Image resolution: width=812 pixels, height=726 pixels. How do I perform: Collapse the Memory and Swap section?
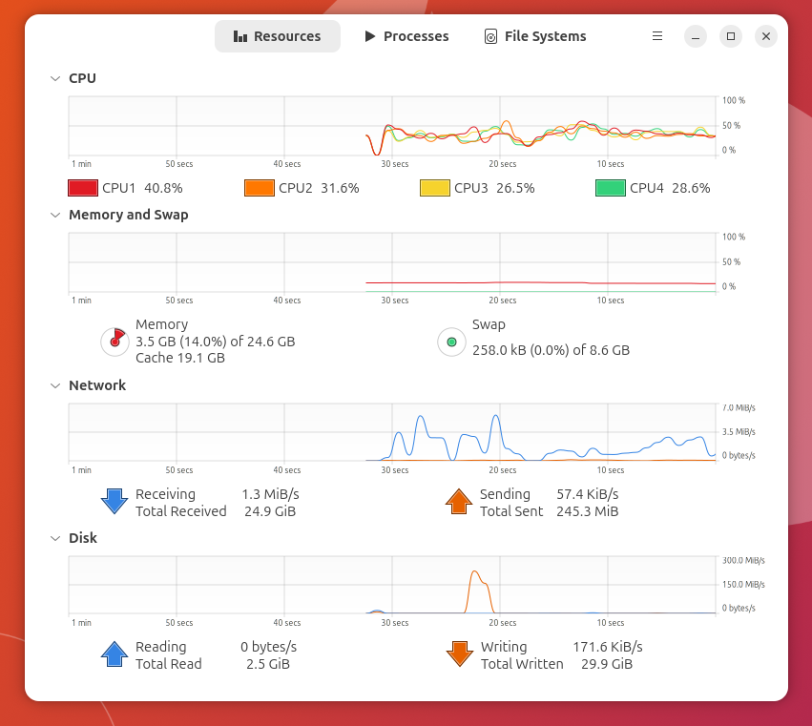55,215
